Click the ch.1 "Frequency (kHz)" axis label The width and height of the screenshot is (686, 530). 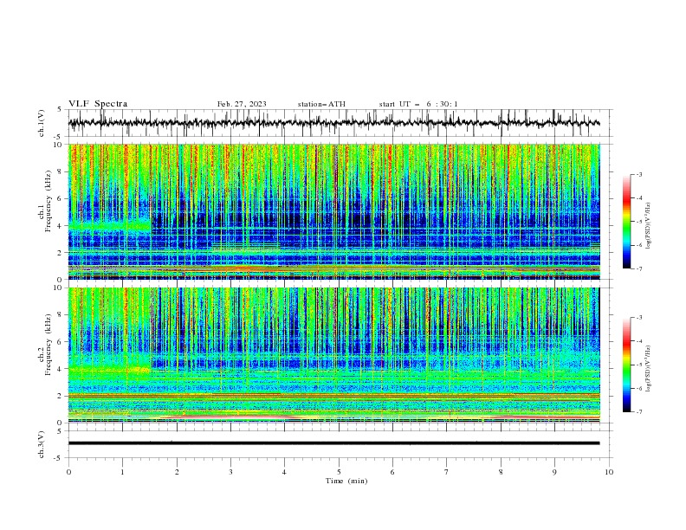(48, 199)
